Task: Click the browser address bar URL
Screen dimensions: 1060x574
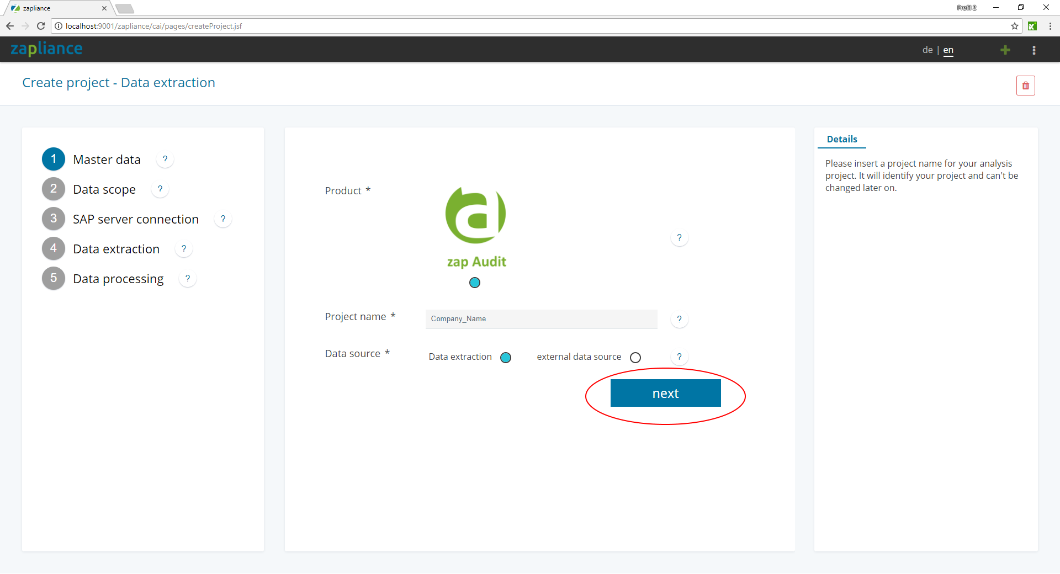Action: (153, 26)
